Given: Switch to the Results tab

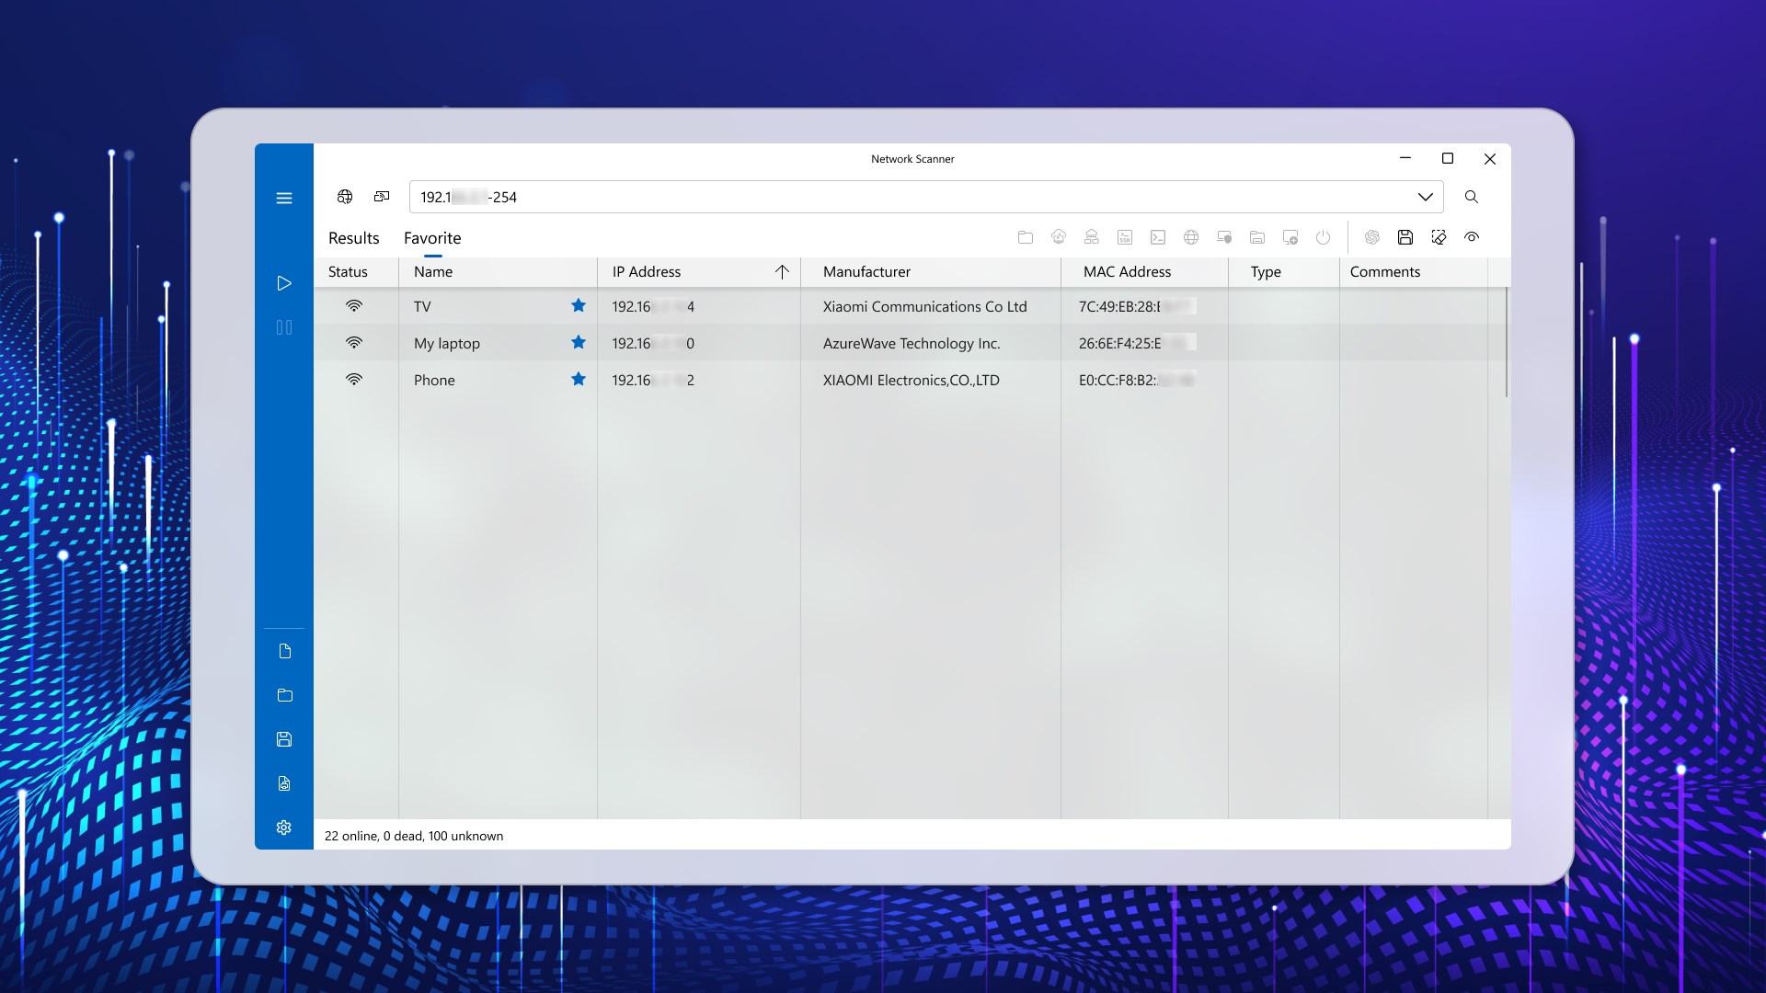Looking at the screenshot, I should coord(352,237).
